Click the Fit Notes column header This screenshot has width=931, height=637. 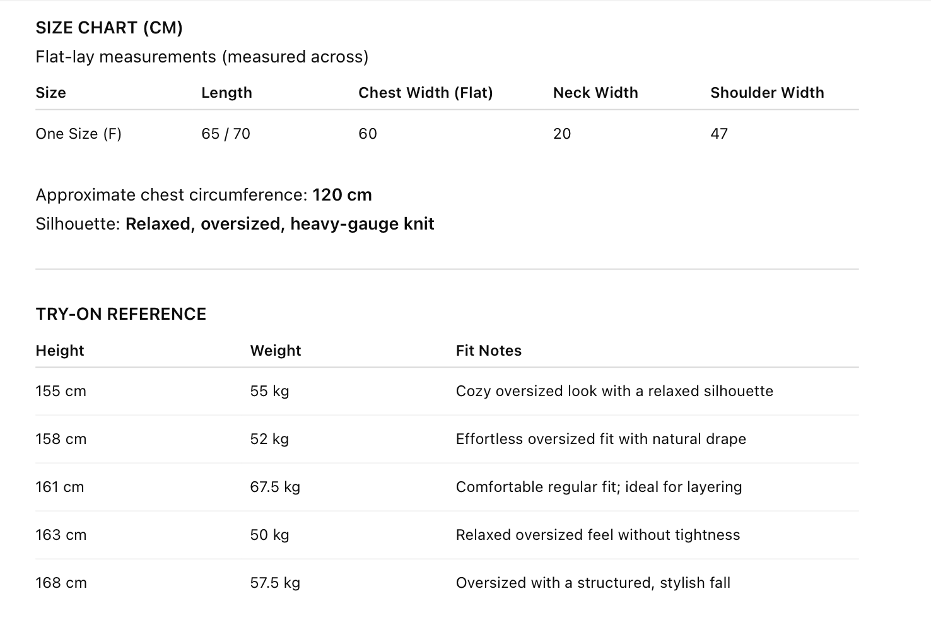click(488, 351)
